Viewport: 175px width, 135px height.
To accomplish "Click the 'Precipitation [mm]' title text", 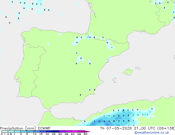I will (18, 128).
